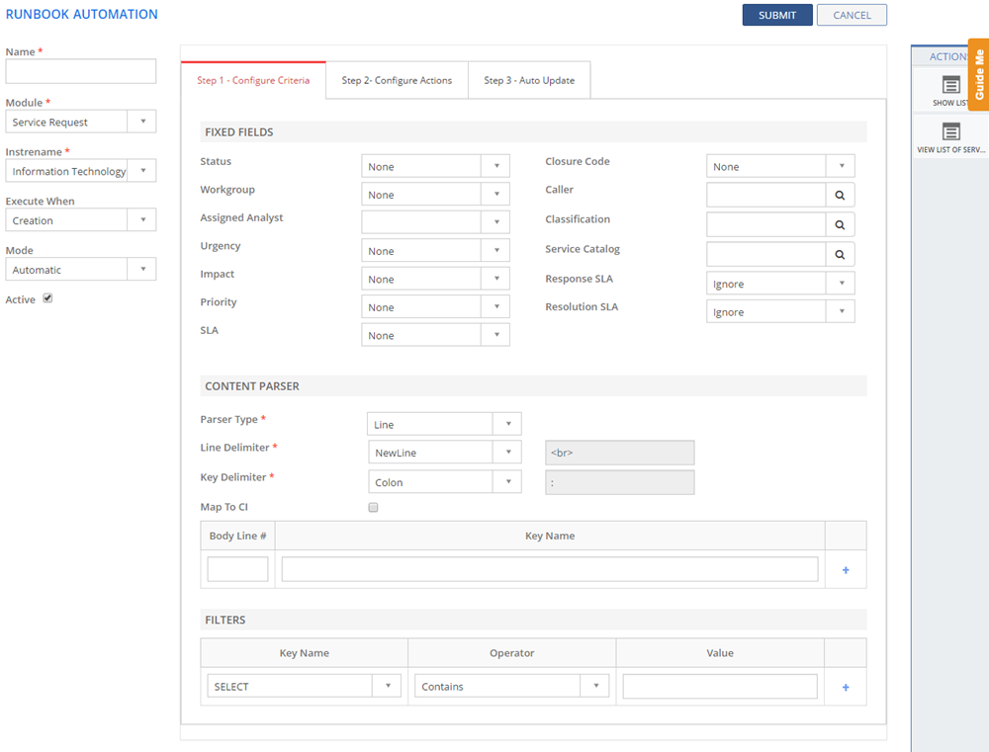Click the Name input field
989x752 pixels.
tap(80, 71)
